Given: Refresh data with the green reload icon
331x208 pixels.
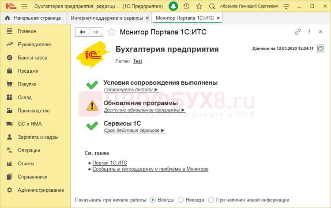Looking at the screenshot, I should (320, 48).
